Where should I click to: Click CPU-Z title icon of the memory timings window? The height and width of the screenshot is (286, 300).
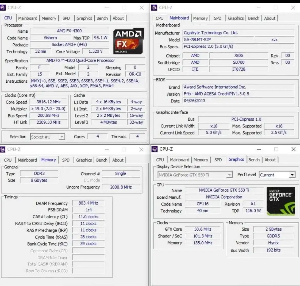click(x=3, y=149)
